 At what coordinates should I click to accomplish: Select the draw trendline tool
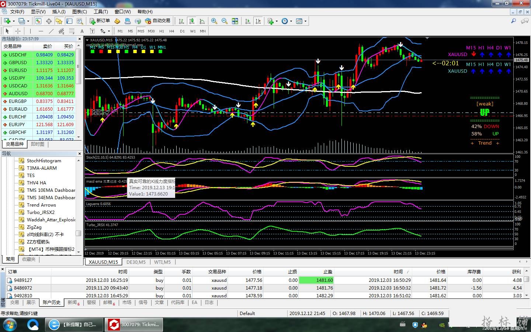point(51,31)
